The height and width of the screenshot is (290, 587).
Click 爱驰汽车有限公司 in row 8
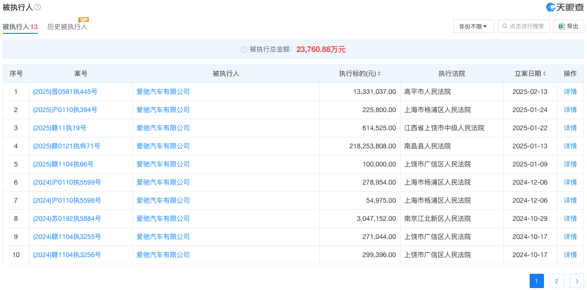point(163,218)
